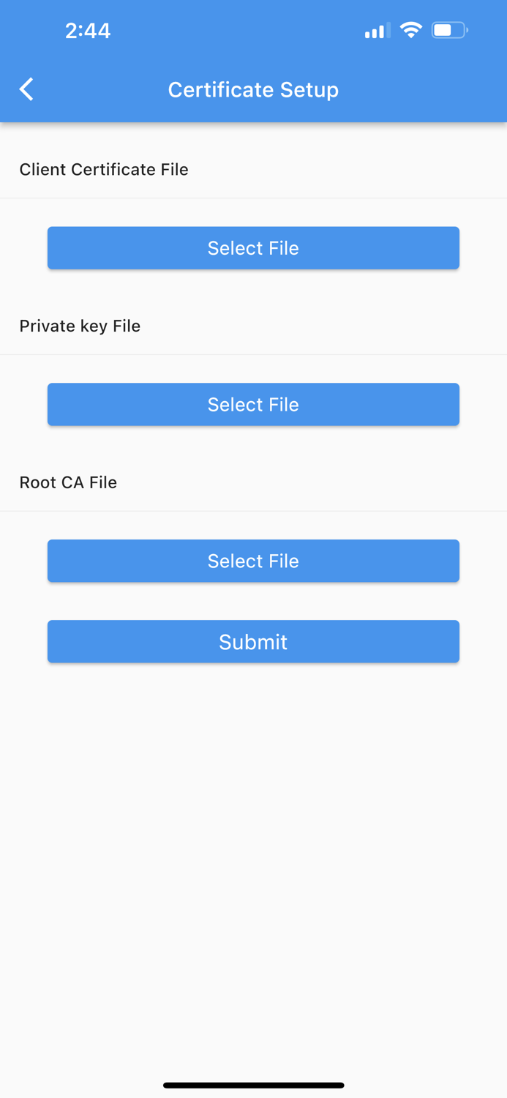507x1098 pixels.
Task: Select file for Client Certificate
Action: [253, 247]
